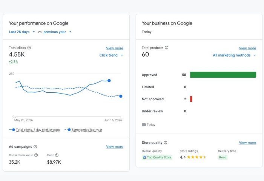Click the $8.97K cost value
This screenshot has height=181, width=264.
coord(54,162)
